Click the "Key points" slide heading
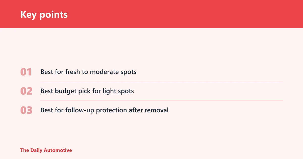 tap(44, 15)
